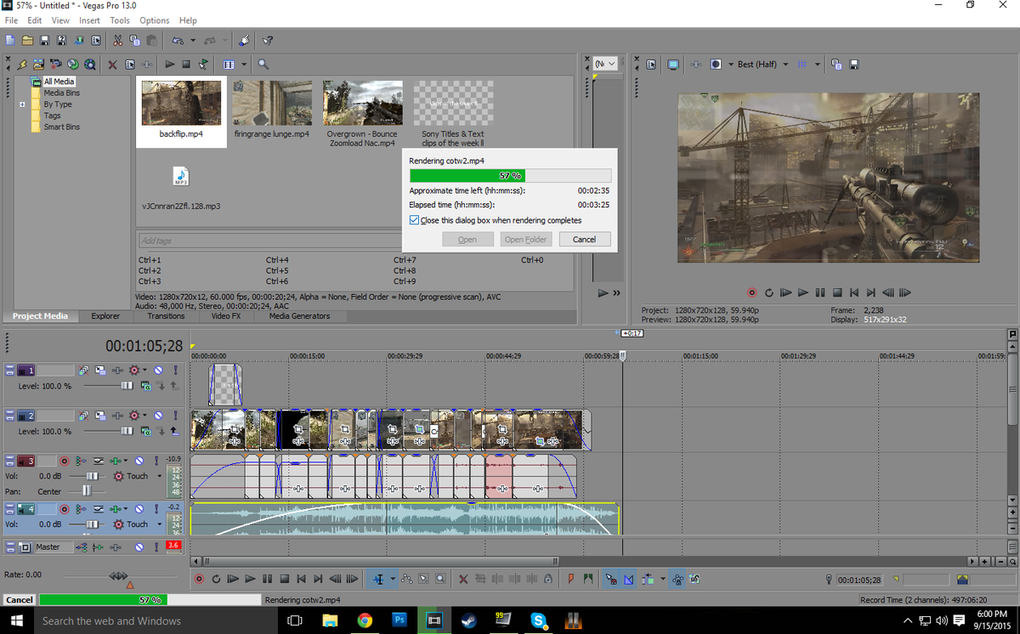Click the Remove selected media red X icon

click(112, 64)
